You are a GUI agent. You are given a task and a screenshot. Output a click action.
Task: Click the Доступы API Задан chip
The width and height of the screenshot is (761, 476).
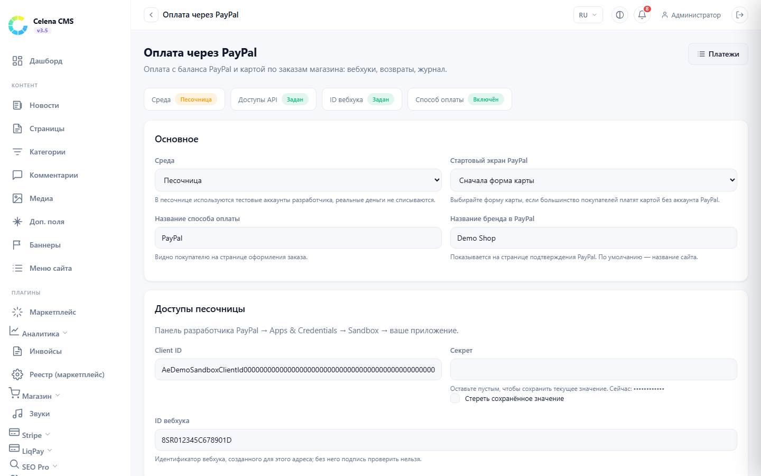pos(273,99)
